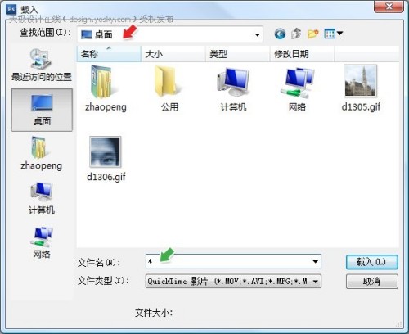Close the 载入 dialog window
Image resolution: width=409 pixels, height=334 pixels.
click(x=389, y=7)
